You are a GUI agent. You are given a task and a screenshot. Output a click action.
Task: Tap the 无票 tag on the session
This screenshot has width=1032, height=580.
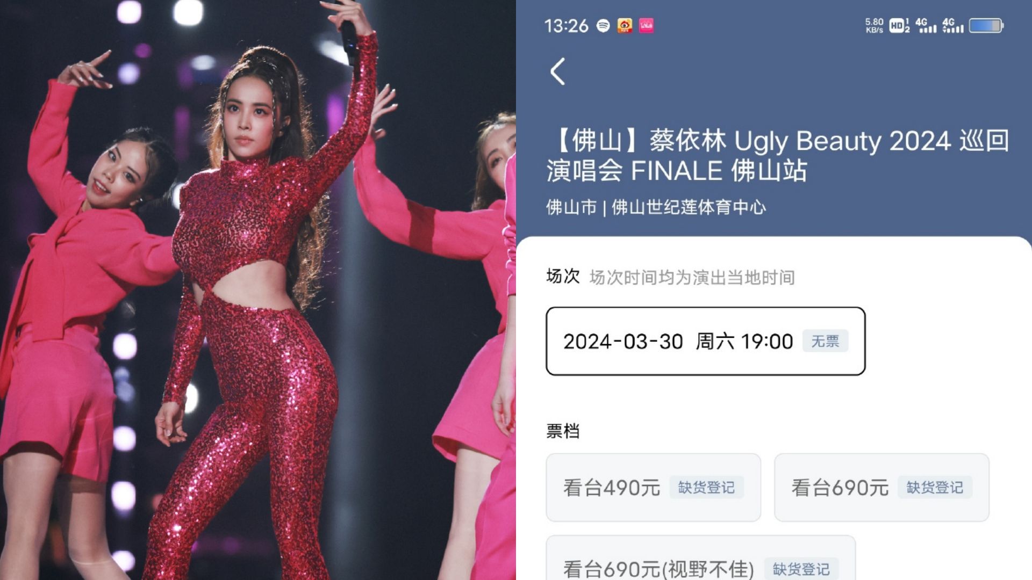[x=825, y=341]
